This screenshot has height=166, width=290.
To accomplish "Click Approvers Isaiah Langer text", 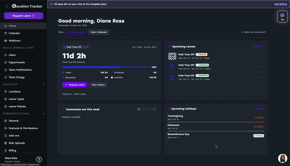I will (x=74, y=94).
